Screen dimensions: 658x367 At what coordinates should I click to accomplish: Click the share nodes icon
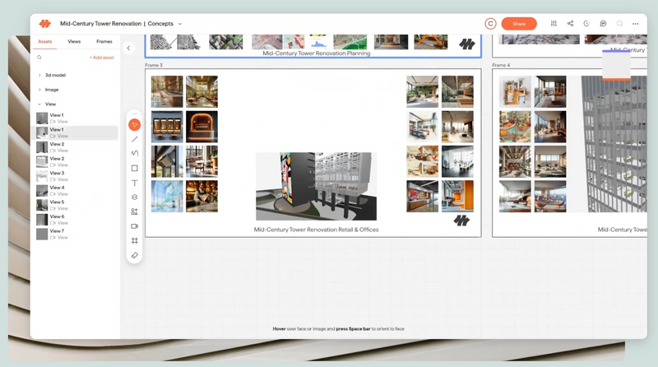570,24
